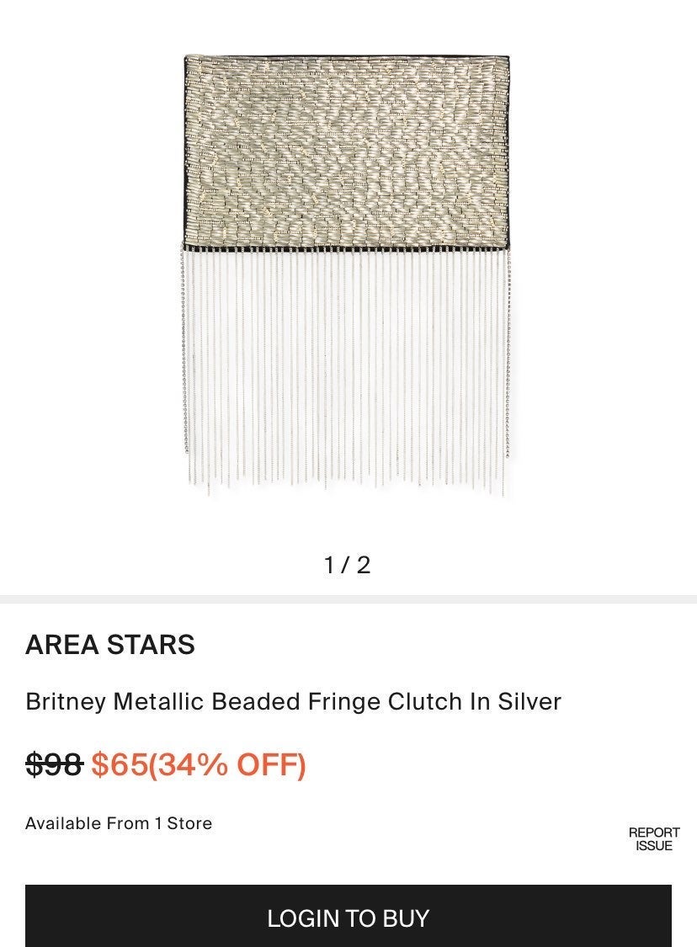Select the Britney Metallic Beaded Fringe Clutch title
697x947 pixels.
(x=294, y=702)
